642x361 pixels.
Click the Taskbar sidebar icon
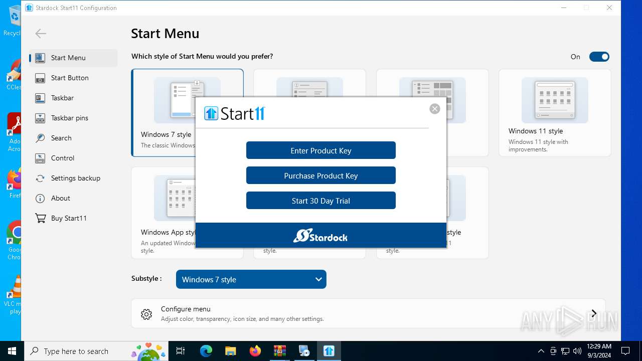coord(40,98)
